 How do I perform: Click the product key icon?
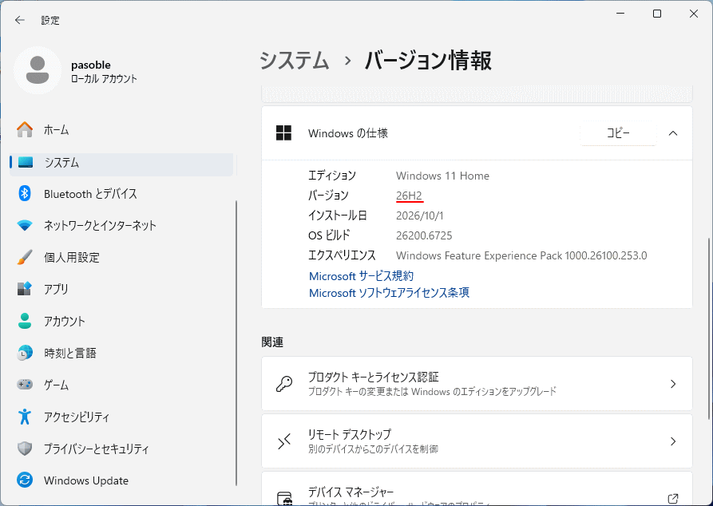click(284, 384)
